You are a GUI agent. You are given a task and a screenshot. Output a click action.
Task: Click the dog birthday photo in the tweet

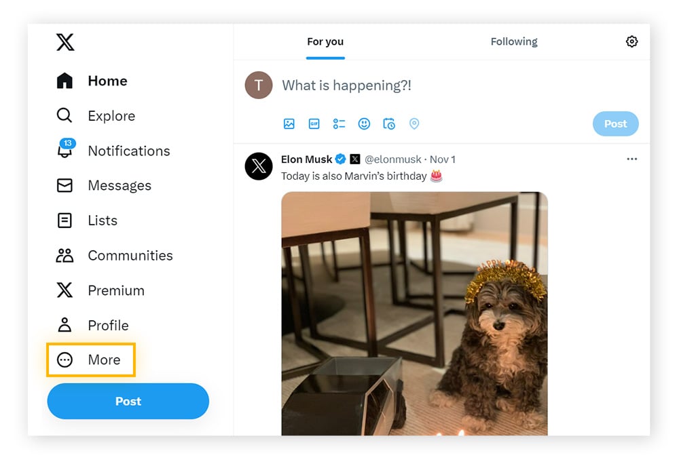(414, 312)
